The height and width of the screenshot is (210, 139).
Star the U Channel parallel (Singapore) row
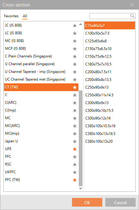click(75, 64)
